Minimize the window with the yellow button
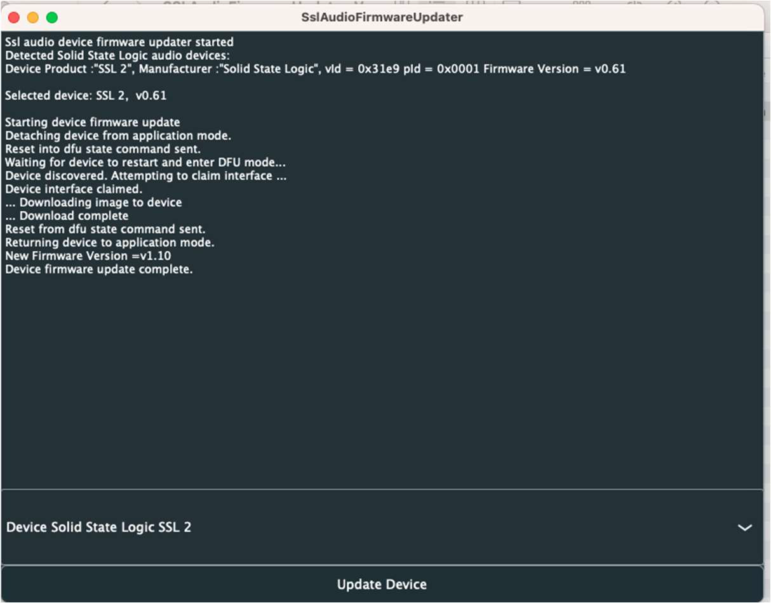This screenshot has height=603, width=771. [x=32, y=17]
